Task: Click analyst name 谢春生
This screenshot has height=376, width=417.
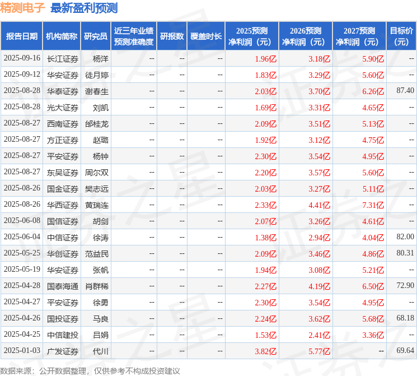Action: 97,91
